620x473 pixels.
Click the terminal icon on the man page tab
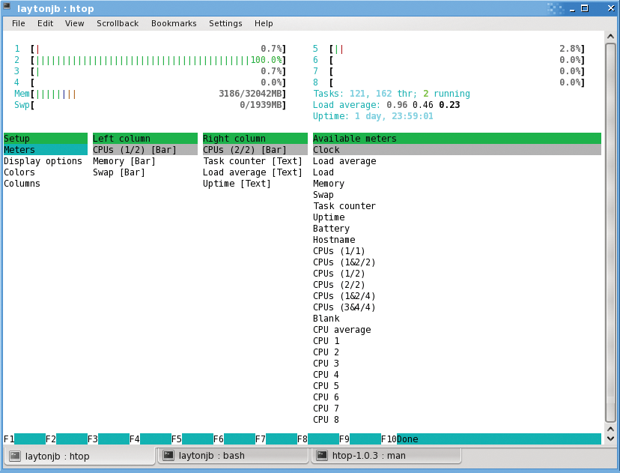(322, 456)
